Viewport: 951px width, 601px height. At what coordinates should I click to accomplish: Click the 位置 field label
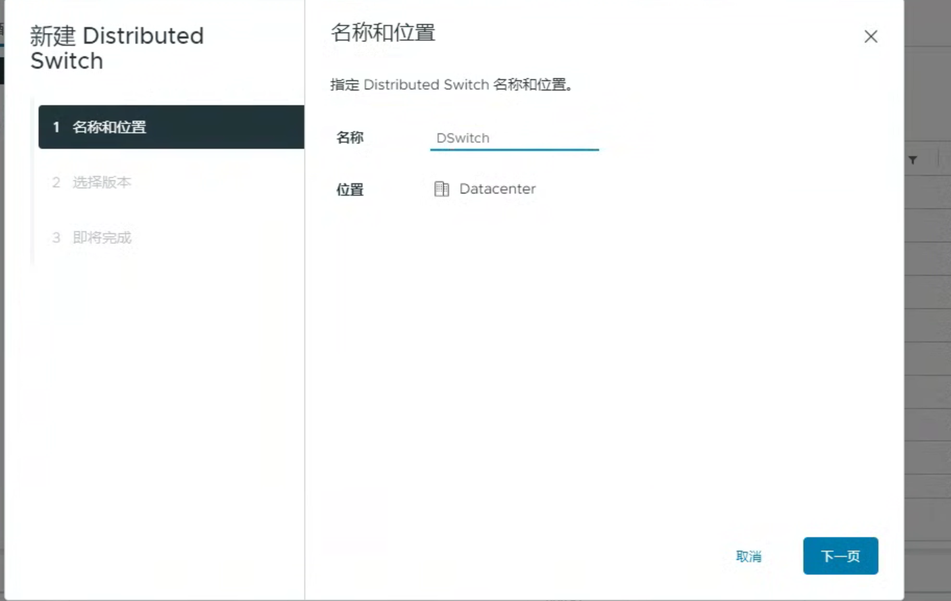(350, 189)
